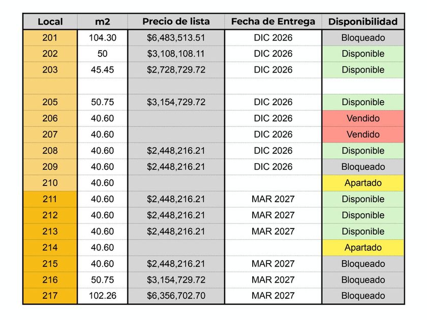
Task: Click the yellow Apartado cell for local 210
Action: pyautogui.click(x=363, y=183)
